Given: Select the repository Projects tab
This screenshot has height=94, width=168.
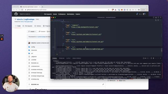Looking at the screenshot, I should pyautogui.click(x=46, y=26).
